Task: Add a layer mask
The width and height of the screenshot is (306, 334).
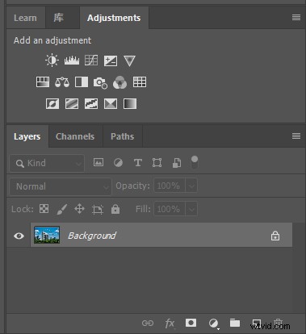Action: tap(191, 323)
